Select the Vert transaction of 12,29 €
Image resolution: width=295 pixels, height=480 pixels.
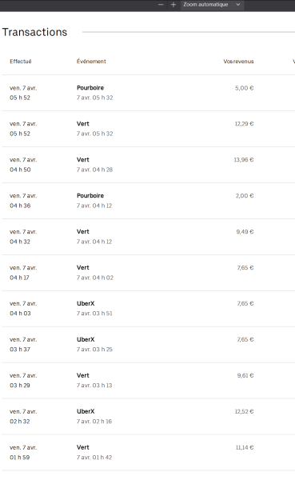point(149,129)
